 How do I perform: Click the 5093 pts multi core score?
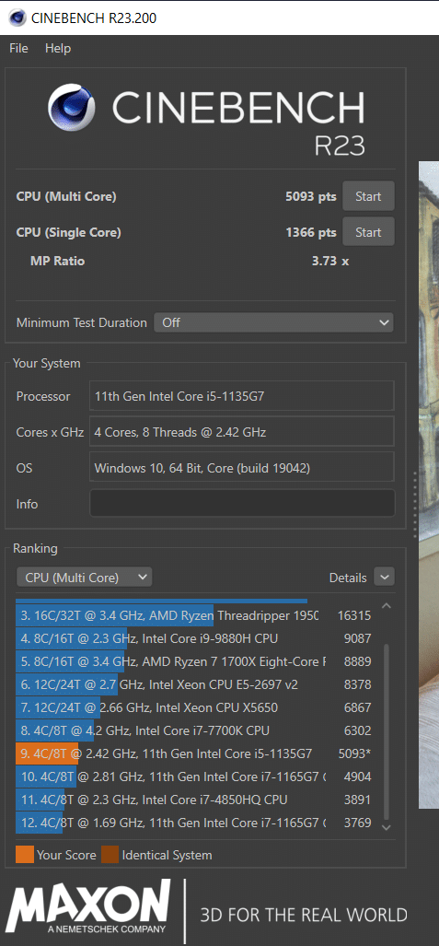point(310,196)
